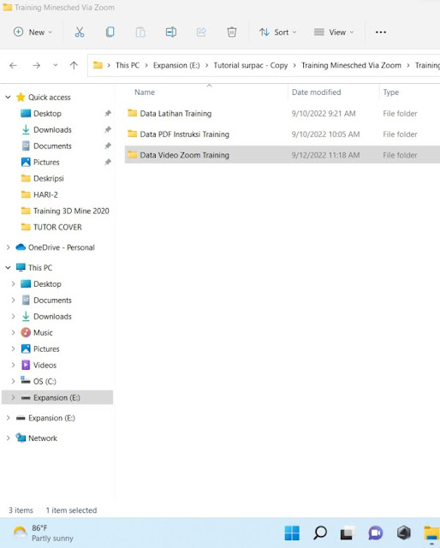
Task: Open the View dropdown menu
Action: tap(334, 33)
